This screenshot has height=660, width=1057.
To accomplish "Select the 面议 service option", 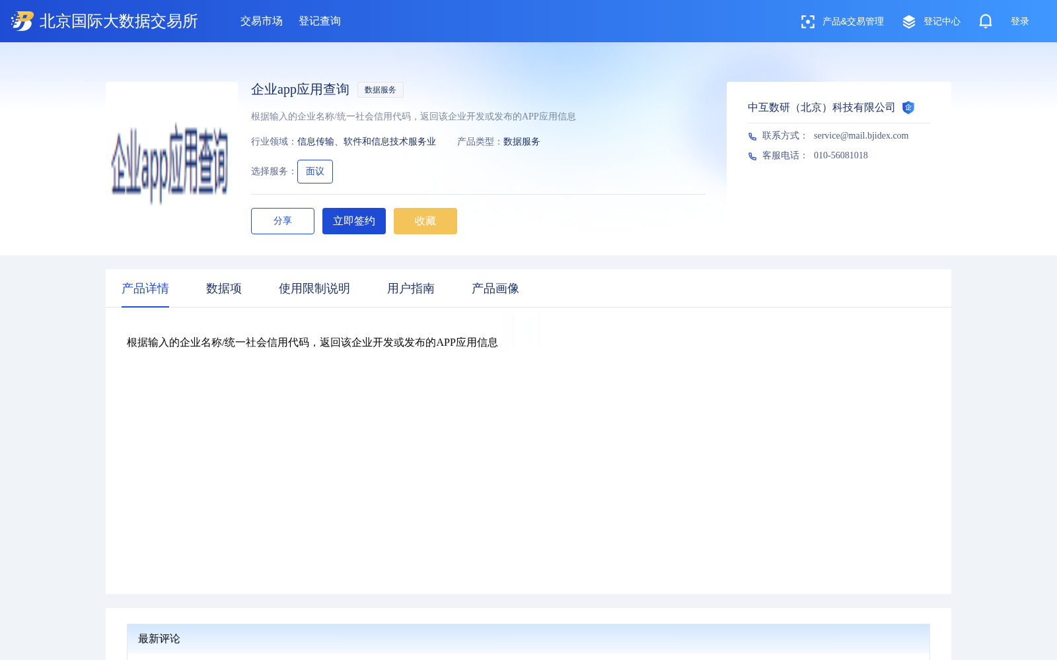I will [x=315, y=172].
